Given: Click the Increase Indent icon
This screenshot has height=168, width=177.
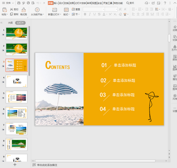Looking at the screenshot, I should click(x=151, y=9).
